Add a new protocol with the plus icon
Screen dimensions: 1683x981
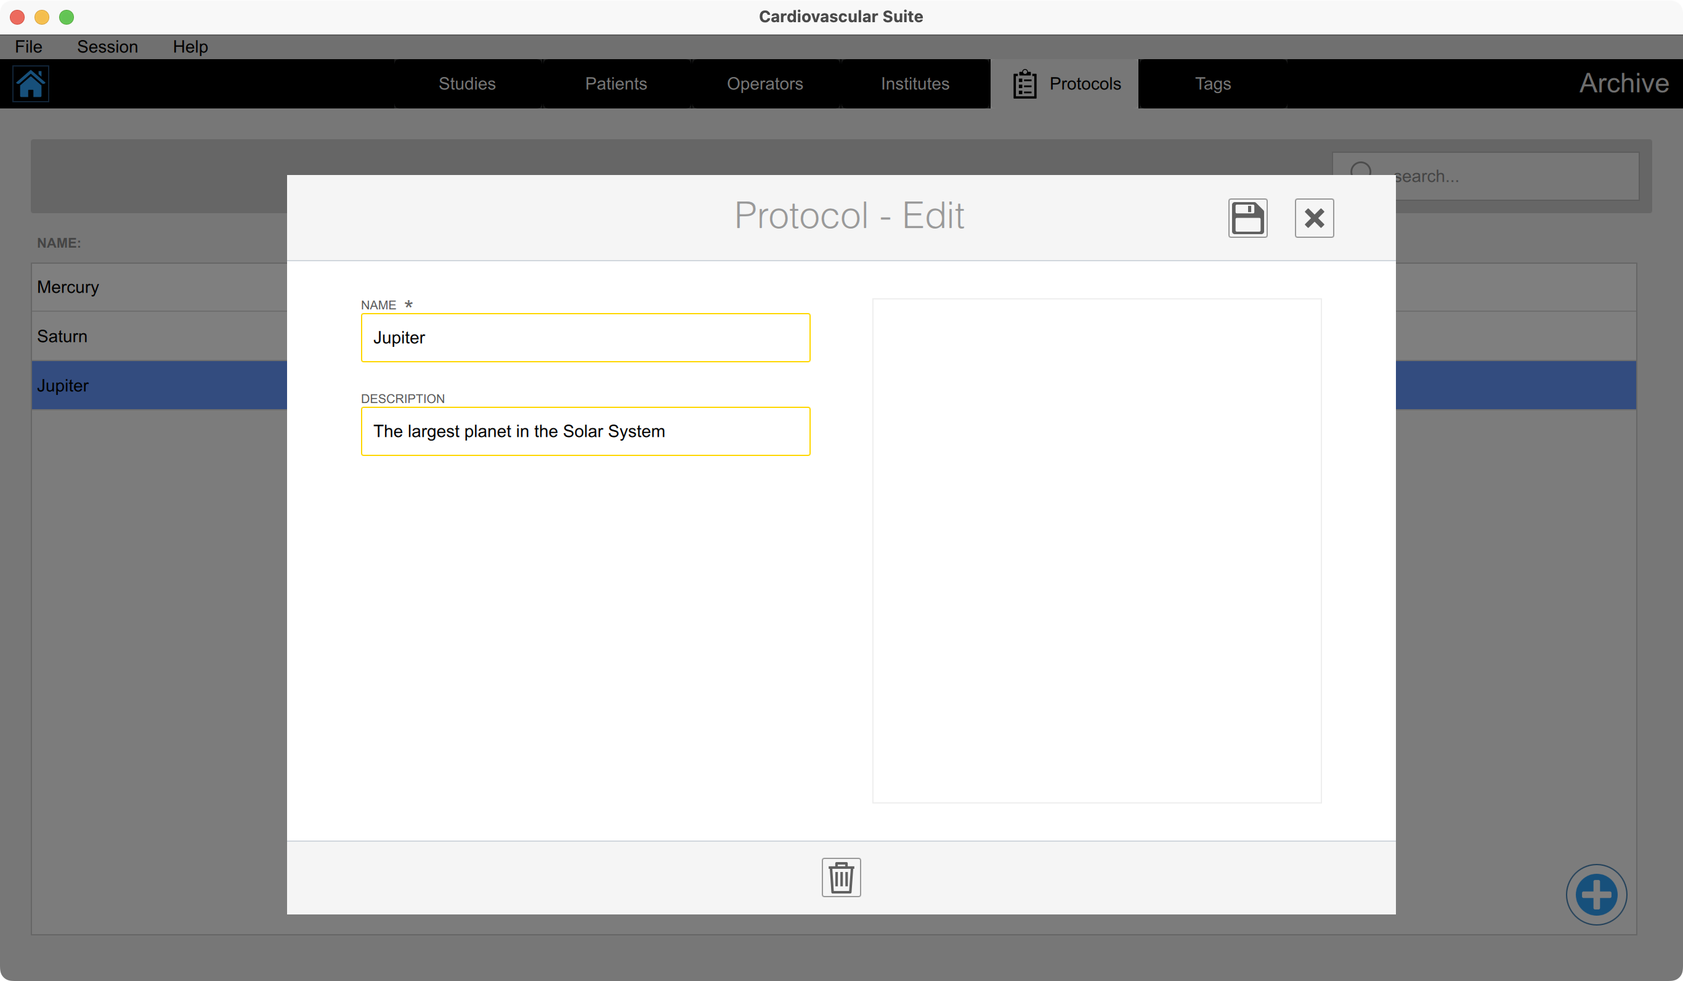pyautogui.click(x=1597, y=894)
